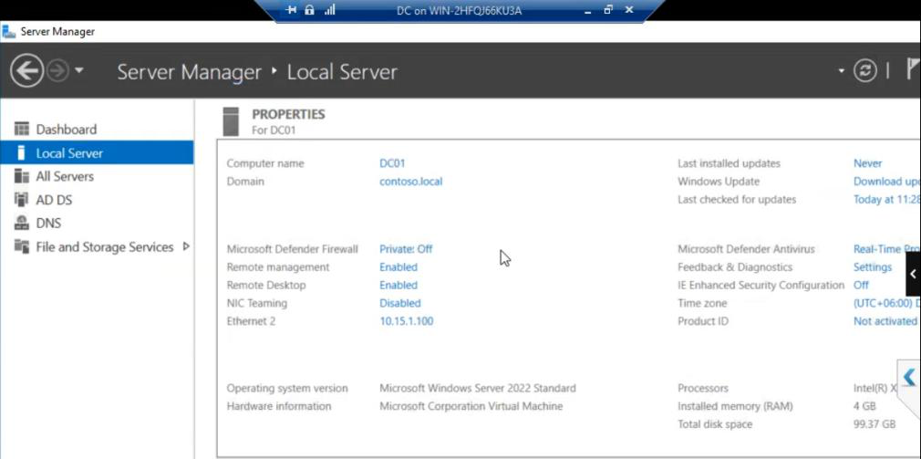The image size is (921, 459).
Task: Click the All Servers sidebar icon
Action: [22, 176]
